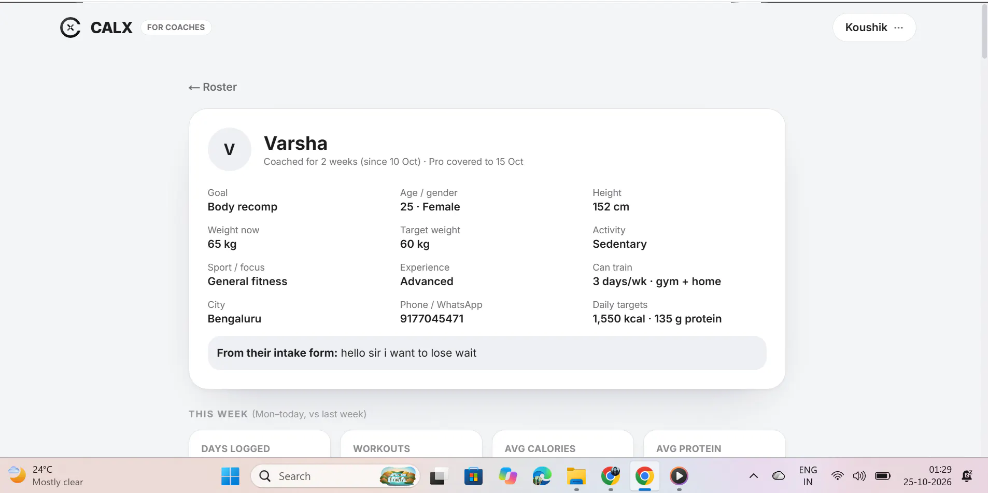The height and width of the screenshot is (493, 988).
Task: Click the CALX circular logo icon
Action: [x=70, y=27]
